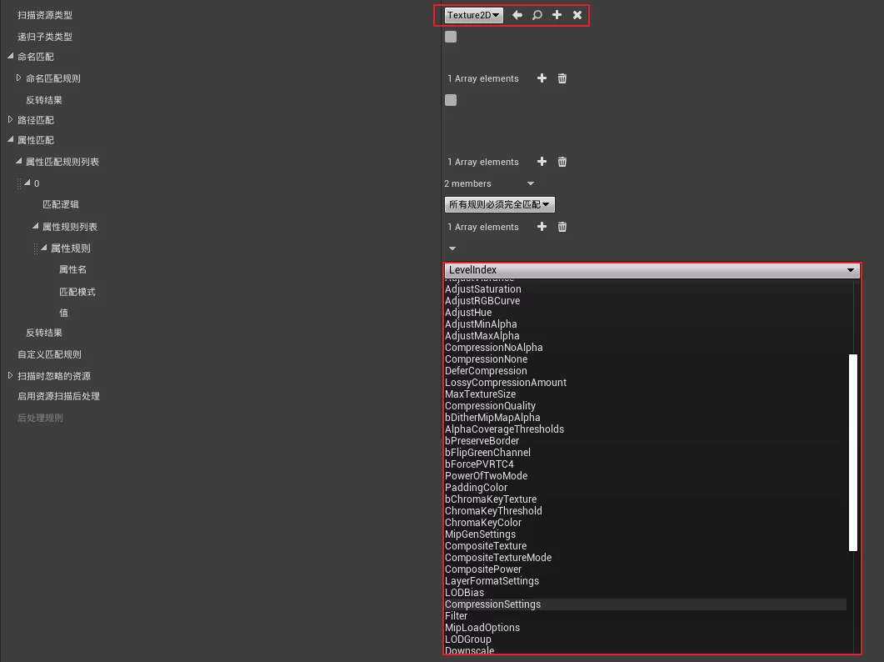
Task: Enable 反转结果 checkbox under 命名匹配
Action: click(451, 100)
